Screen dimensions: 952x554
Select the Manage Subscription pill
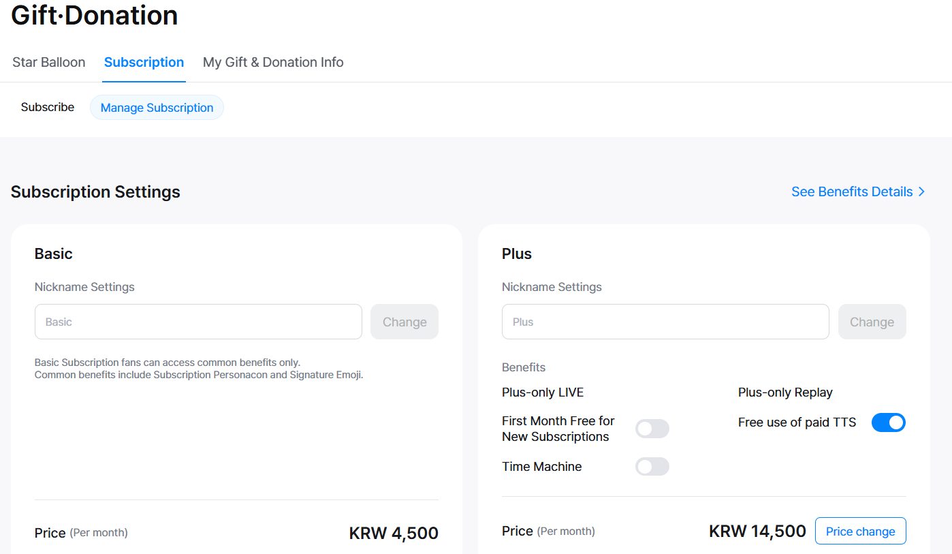[x=157, y=108]
